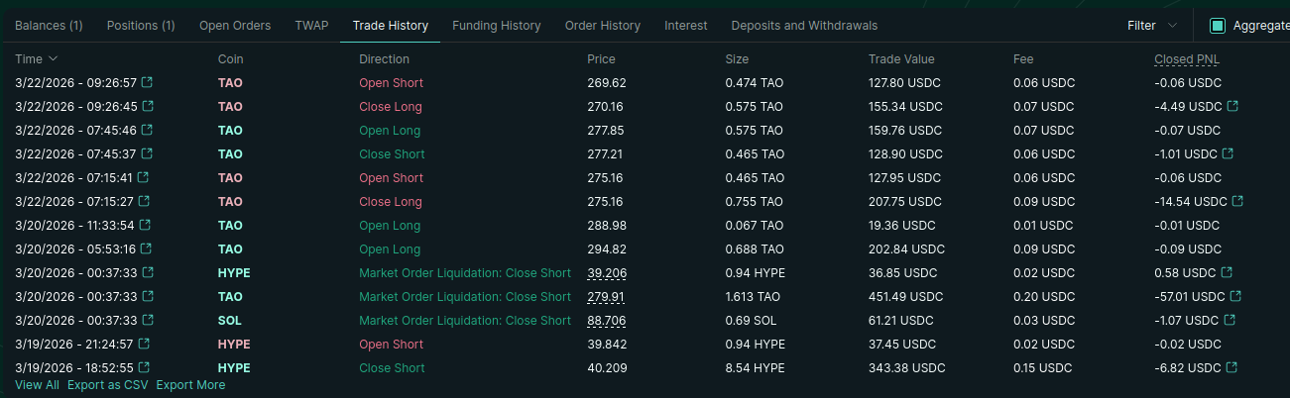Click the Coin column header
1290x398 pixels.
coord(230,59)
